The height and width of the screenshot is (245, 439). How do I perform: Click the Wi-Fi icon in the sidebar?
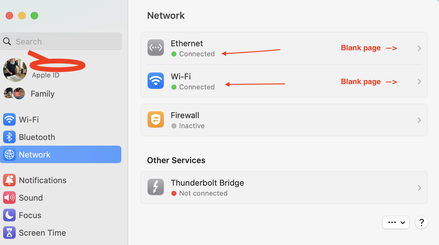[x=9, y=119]
